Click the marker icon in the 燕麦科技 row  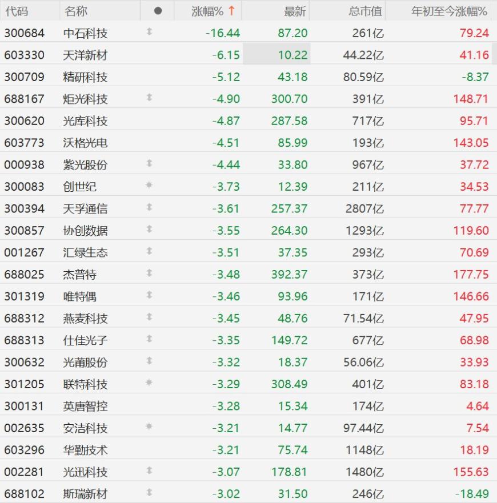149,317
